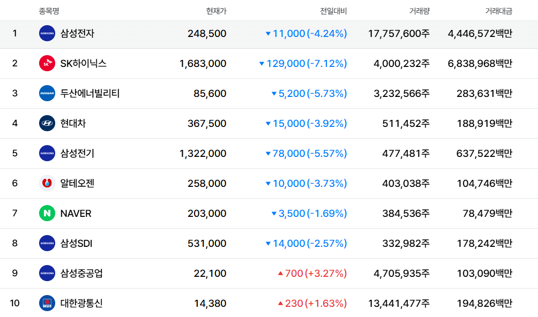Click the volume 4,000,232주
Image resolution: width=538 pixels, height=317 pixels.
402,63
